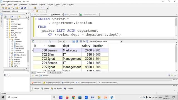Expand the bonus table node

[x=12, y=44]
